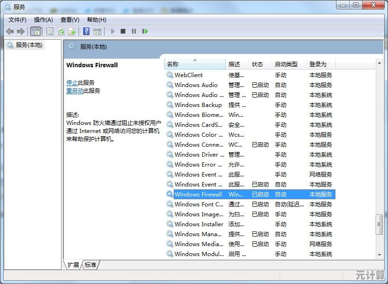Click the Services gear icon in the title bar
388x284 pixels.
coord(8,7)
